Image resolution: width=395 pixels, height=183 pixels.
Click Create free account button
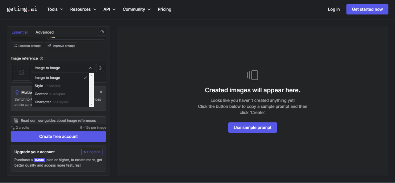58,136
